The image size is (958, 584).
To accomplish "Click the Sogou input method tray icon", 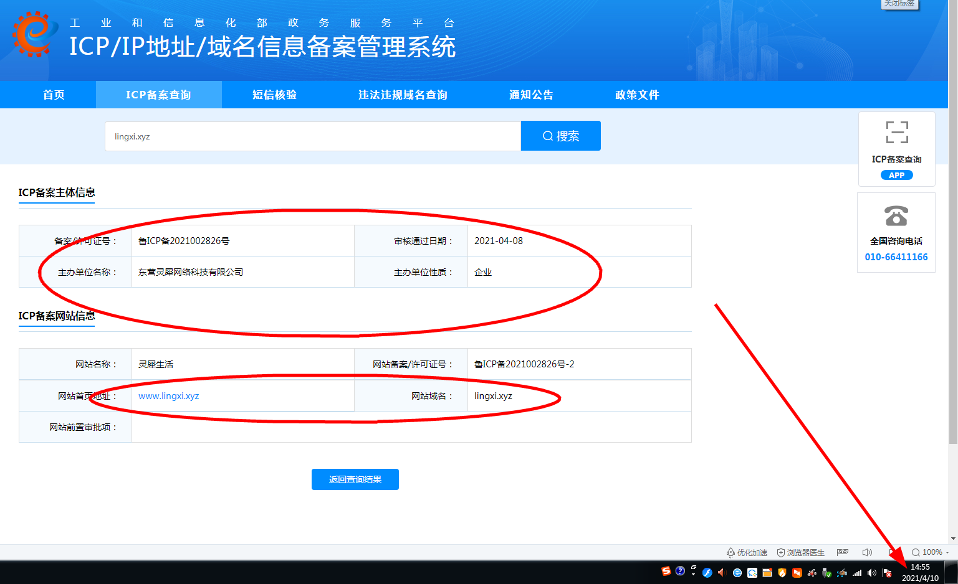I will click(666, 572).
